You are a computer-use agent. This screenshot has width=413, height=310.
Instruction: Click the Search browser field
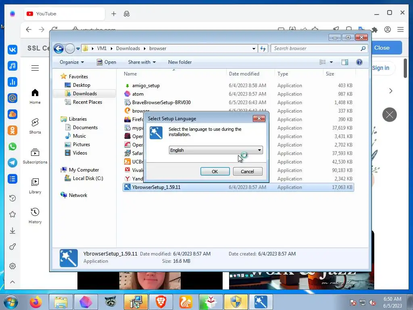tap(319, 48)
